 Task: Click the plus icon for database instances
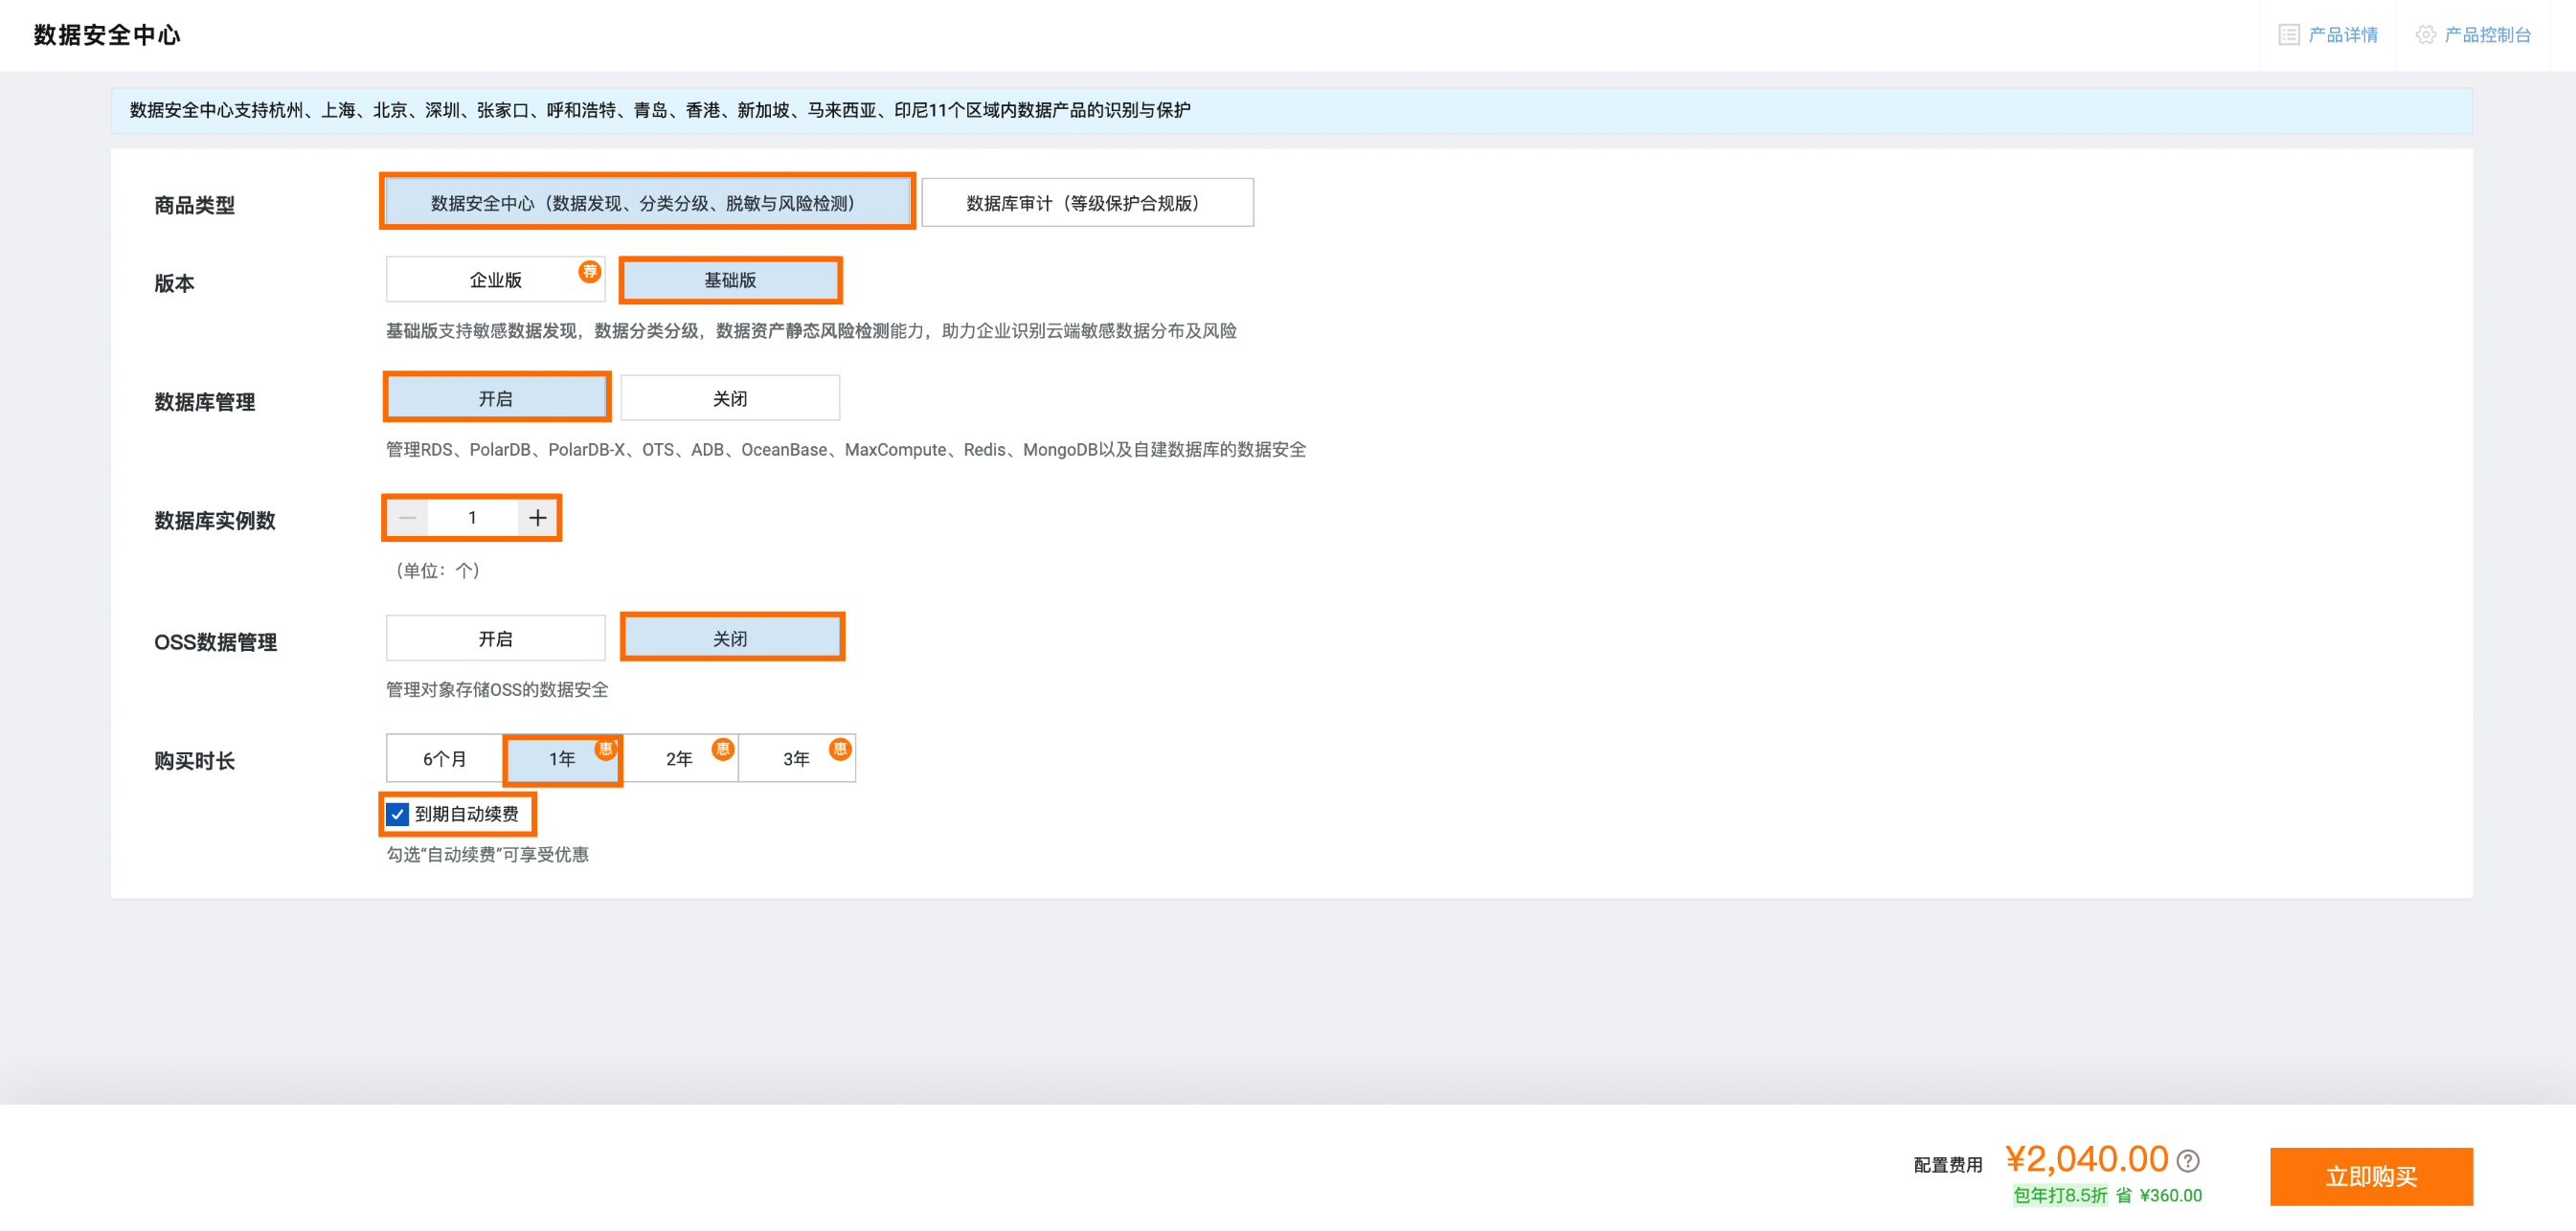click(538, 518)
